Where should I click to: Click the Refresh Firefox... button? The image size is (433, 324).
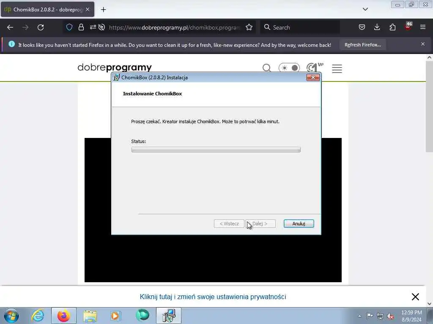[x=362, y=45]
